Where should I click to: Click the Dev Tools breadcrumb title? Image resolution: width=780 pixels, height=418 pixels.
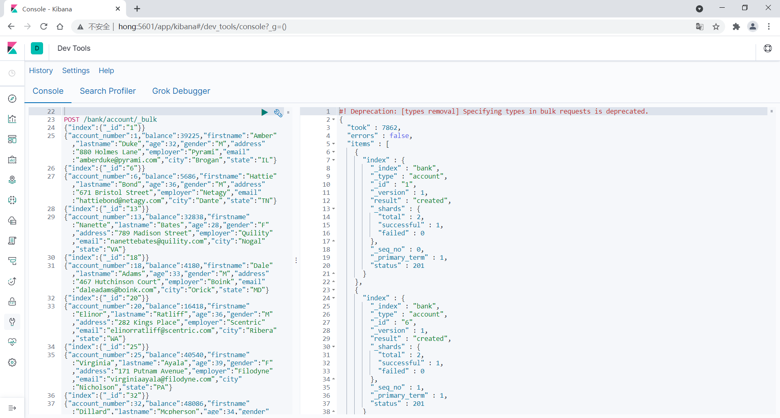point(74,48)
